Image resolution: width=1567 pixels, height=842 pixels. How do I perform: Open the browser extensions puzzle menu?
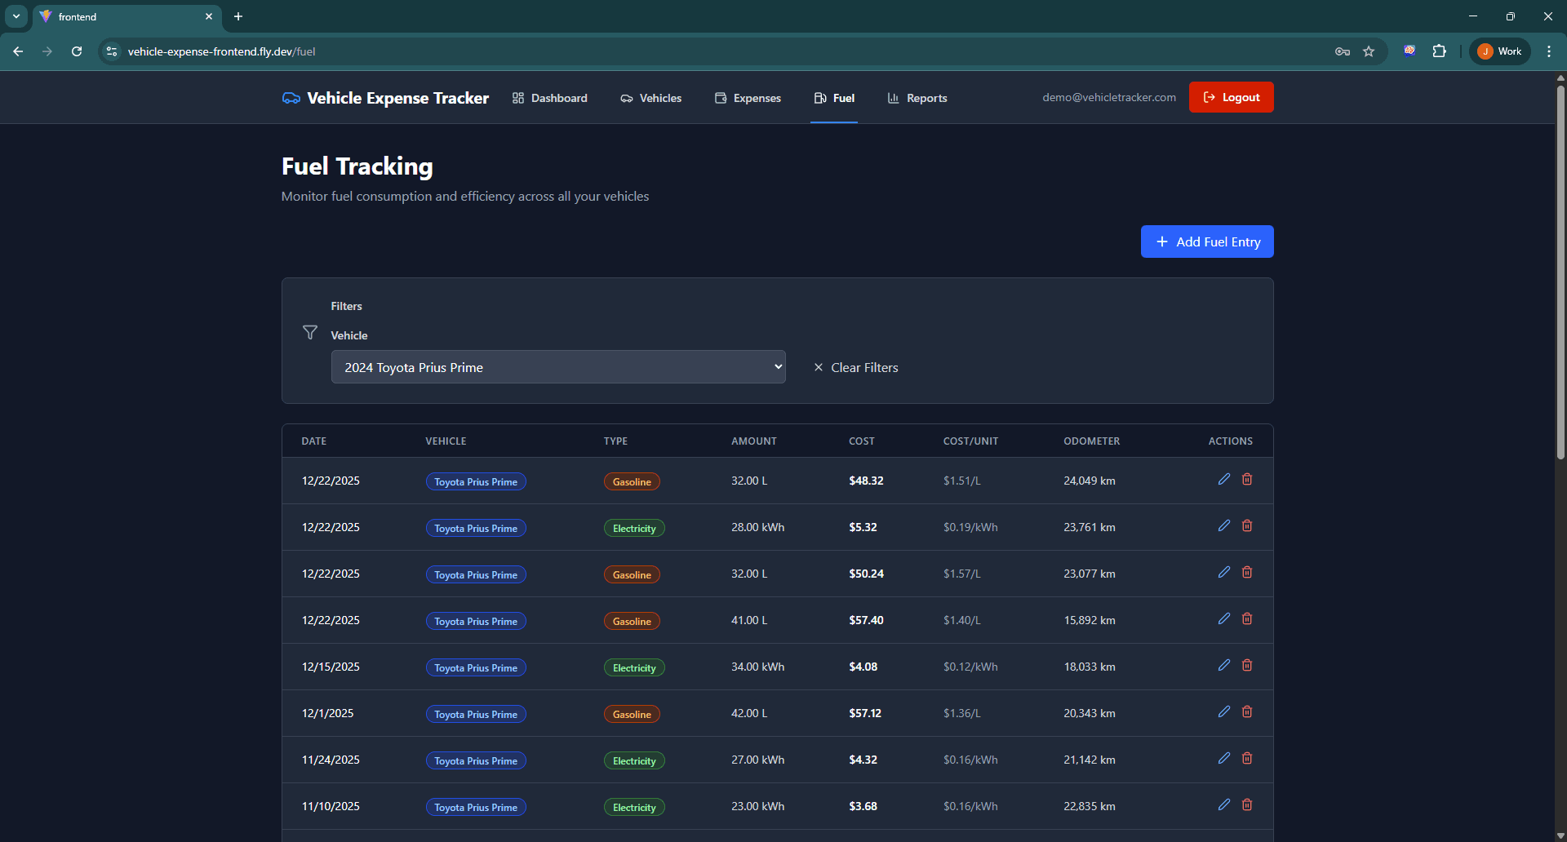[x=1440, y=51]
